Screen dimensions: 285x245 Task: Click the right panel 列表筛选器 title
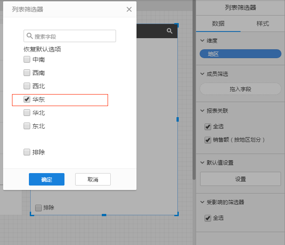(x=241, y=8)
